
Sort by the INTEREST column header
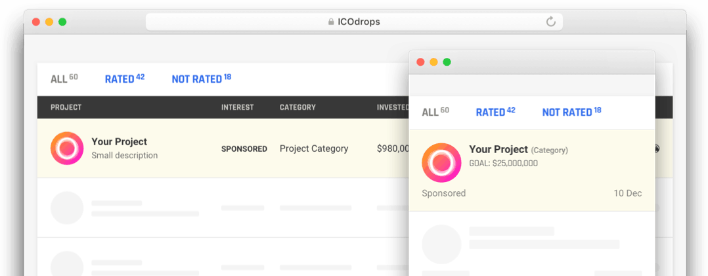tap(237, 107)
